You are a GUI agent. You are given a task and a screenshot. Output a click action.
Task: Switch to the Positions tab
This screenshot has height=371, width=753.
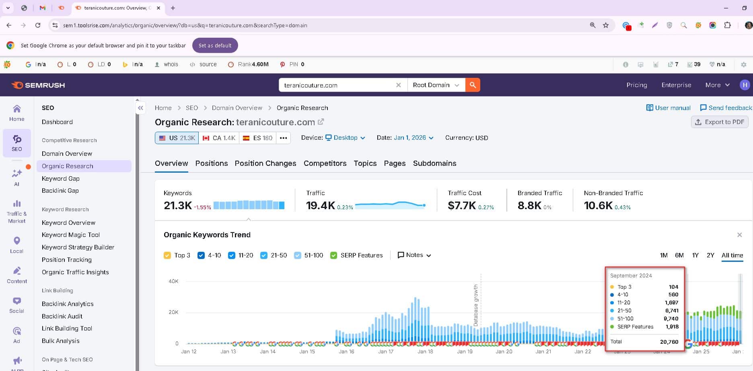click(x=212, y=163)
